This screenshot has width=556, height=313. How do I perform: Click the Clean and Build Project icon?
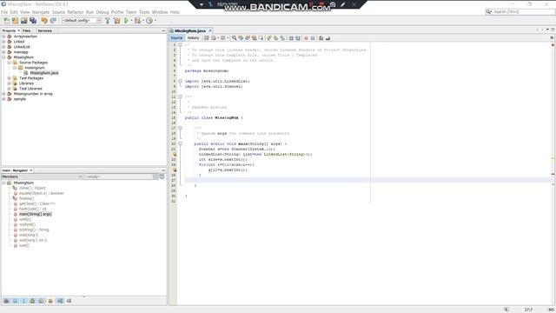click(116, 21)
